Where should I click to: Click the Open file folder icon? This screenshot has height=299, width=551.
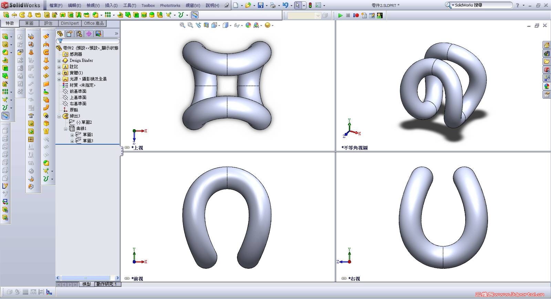point(248,5)
